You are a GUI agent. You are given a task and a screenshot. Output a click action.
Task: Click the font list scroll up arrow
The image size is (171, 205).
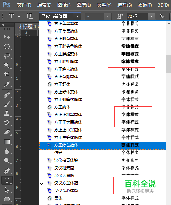tap(169, 24)
